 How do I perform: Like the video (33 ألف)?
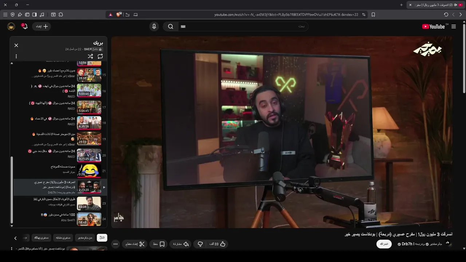click(x=217, y=244)
